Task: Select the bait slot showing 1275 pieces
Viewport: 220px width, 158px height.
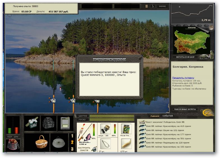Action: click(126, 144)
